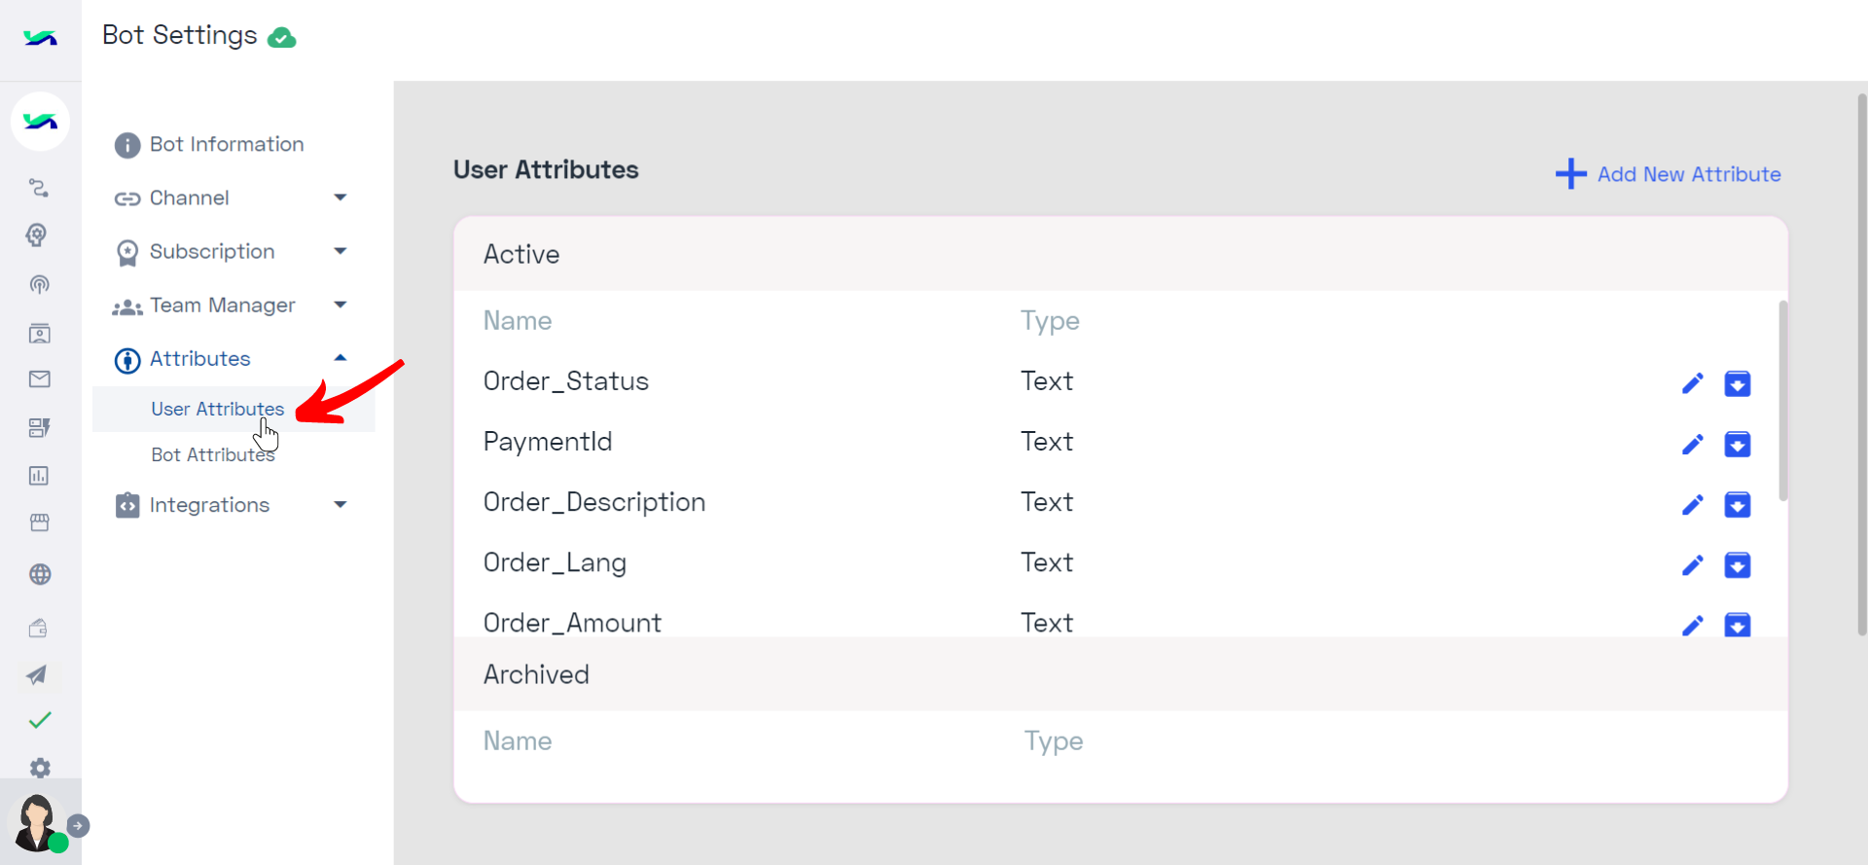Screen dimensions: 1868x865
Task: Edit the Order_Lang attribute
Action: [1693, 565]
